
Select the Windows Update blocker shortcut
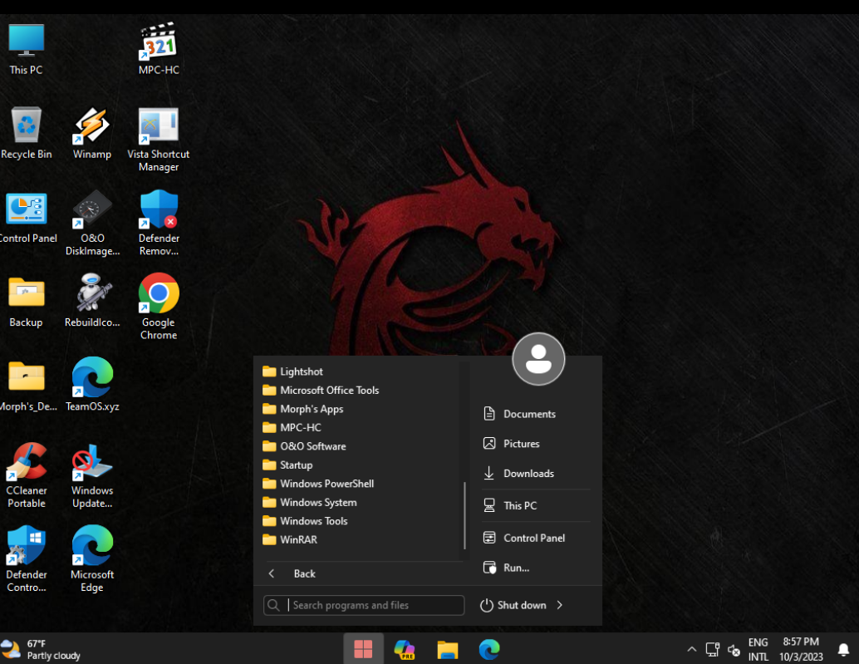pos(92,475)
